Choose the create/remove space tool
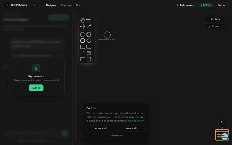Viewport: 232px width, 145px height. [83, 26]
